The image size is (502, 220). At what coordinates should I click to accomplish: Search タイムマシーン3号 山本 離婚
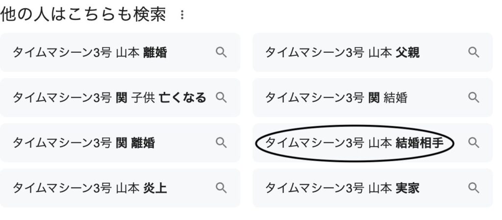120,52
